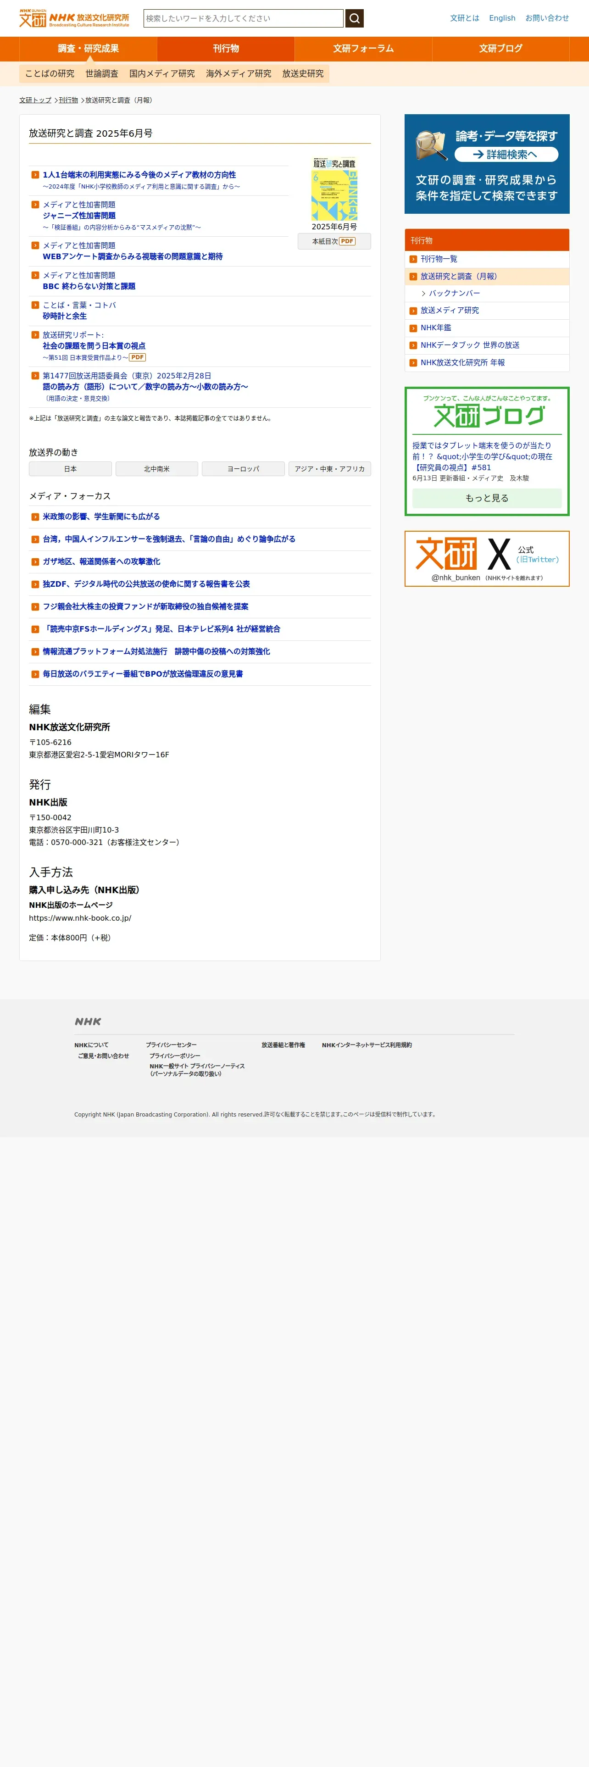This screenshot has height=1767, width=589.
Task: Click the arrow icon beside 米政策の影響 article
Action: pyautogui.click(x=35, y=517)
